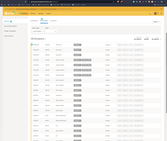Screen dimensions: 167x141
Task: Click the 38 Donations heading
Action: pos(37,39)
